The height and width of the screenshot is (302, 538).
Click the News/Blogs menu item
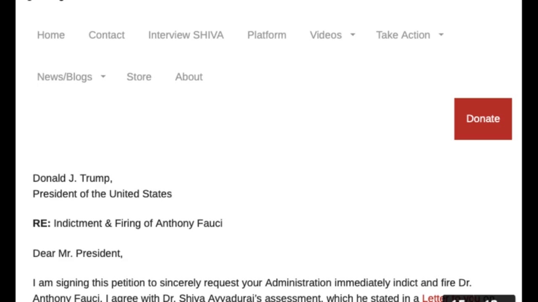click(x=64, y=77)
